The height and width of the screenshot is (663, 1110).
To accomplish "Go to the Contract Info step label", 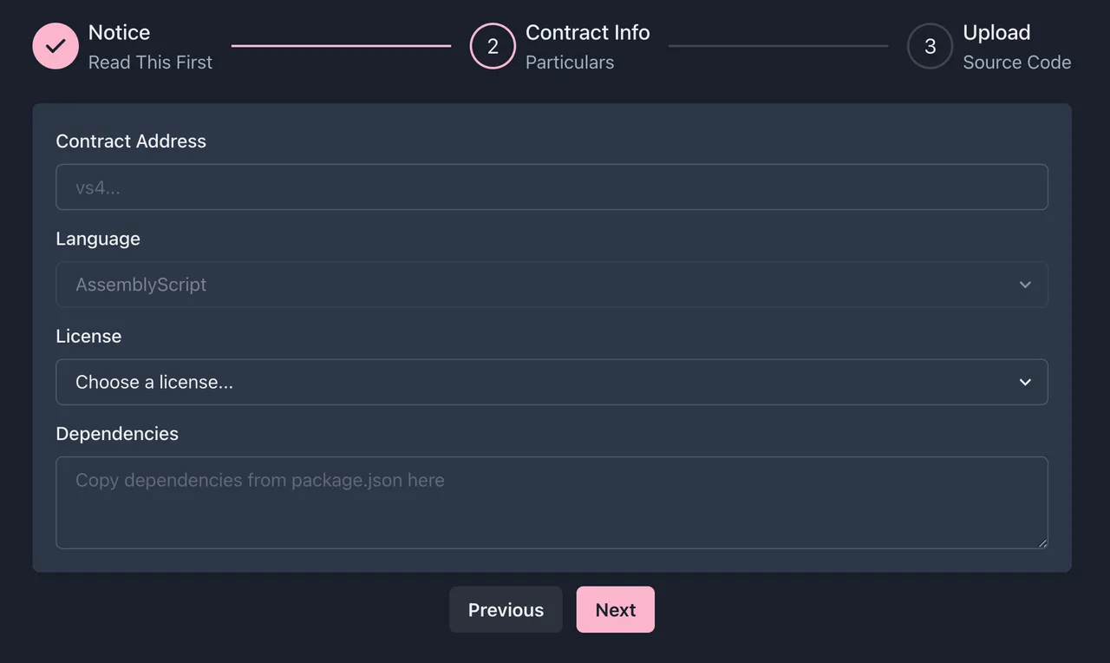I will tap(587, 33).
